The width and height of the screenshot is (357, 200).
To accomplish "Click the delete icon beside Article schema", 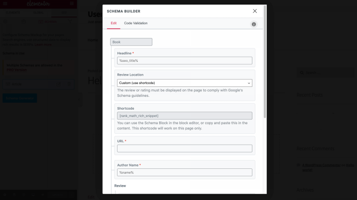I will (68, 84).
